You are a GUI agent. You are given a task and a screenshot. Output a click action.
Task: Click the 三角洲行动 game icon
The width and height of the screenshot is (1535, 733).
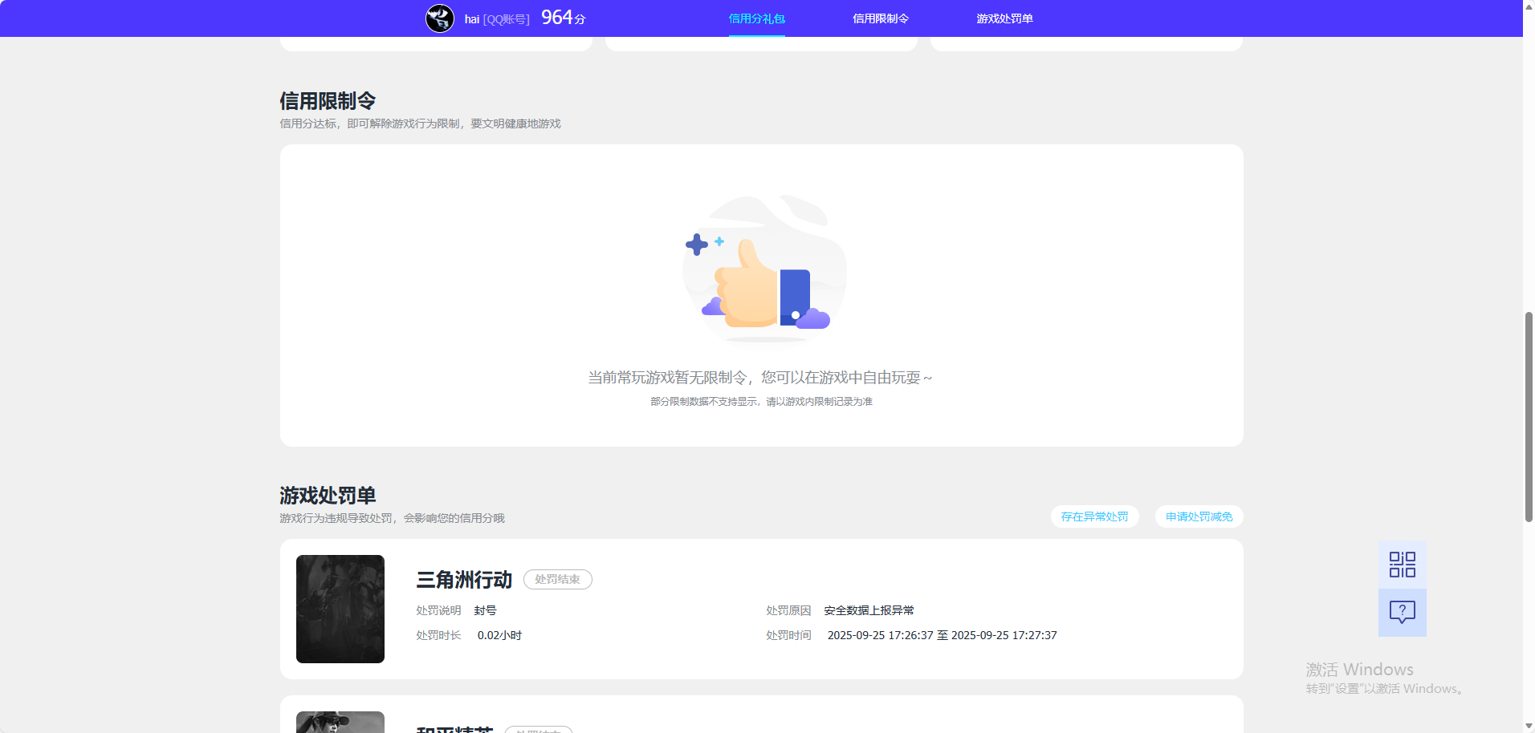click(340, 608)
